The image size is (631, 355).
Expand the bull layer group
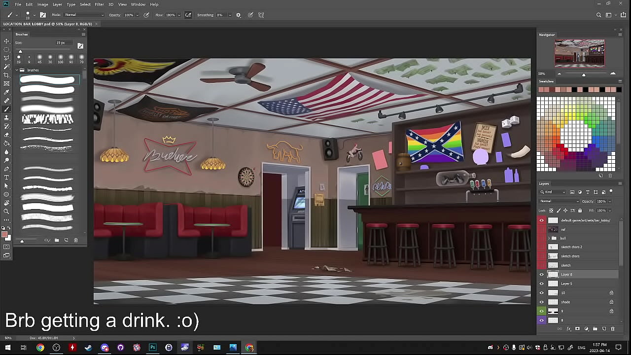pos(549,238)
